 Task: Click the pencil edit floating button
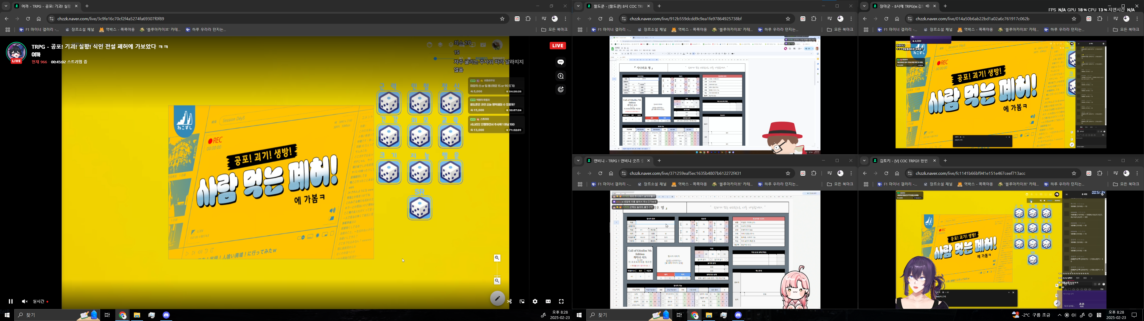tap(498, 298)
